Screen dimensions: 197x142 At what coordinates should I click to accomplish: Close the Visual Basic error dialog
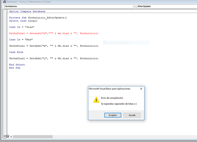pos(141,89)
